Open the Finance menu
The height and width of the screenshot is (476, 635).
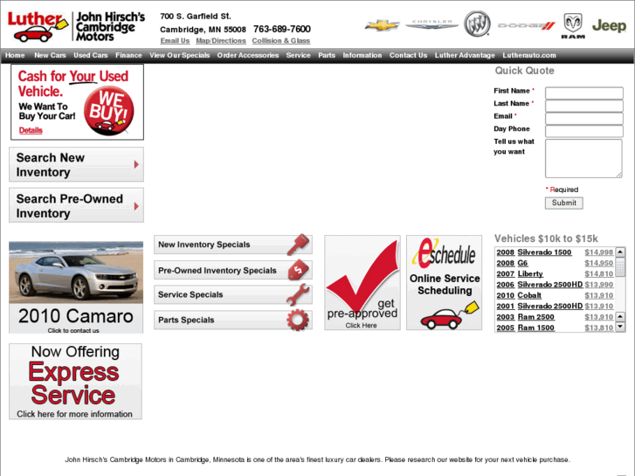tap(128, 56)
